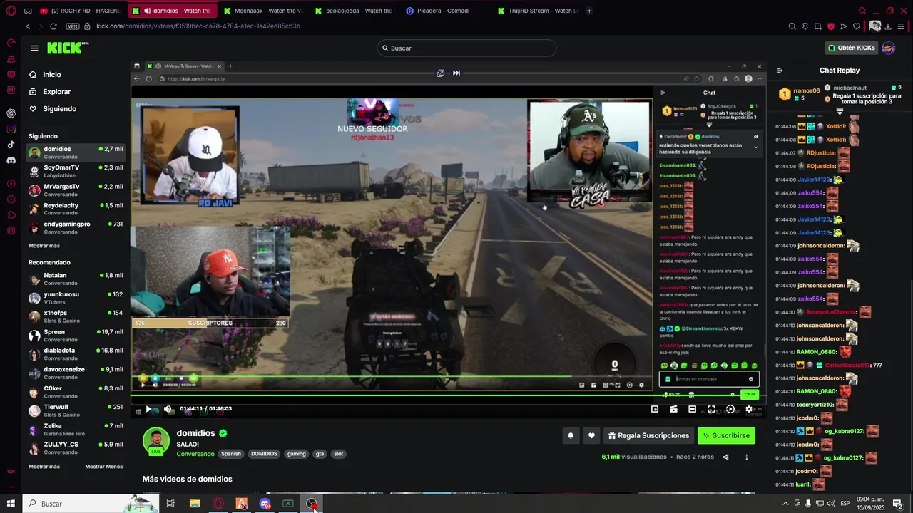Open video player settings gear
The width and height of the screenshot is (913, 513).
coord(749,409)
